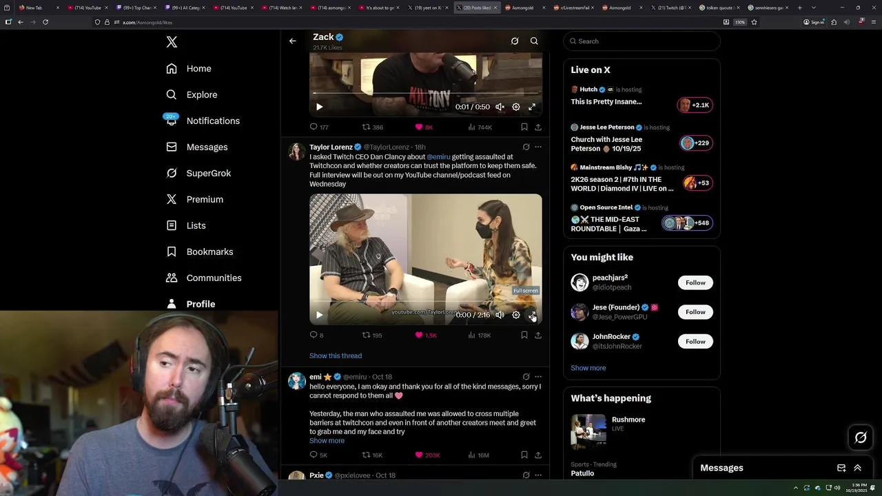Seek on the interview video progress bar
Viewport: 882px width, 496px height.
click(x=426, y=302)
